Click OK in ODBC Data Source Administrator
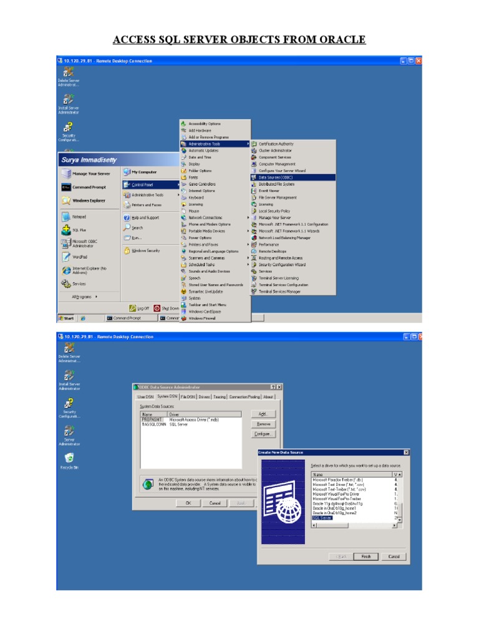Screen dimensions: 479x638 click(188, 503)
